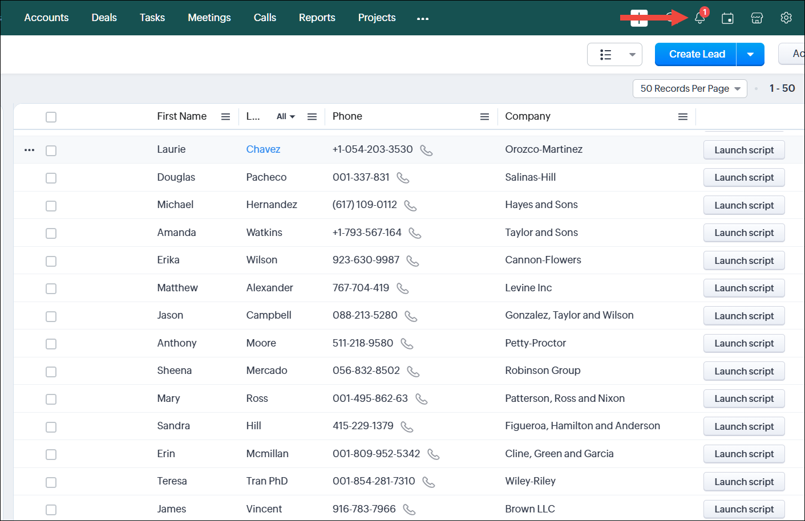Image resolution: width=805 pixels, height=521 pixels.
Task: Click the quick create plus icon
Action: (x=639, y=18)
